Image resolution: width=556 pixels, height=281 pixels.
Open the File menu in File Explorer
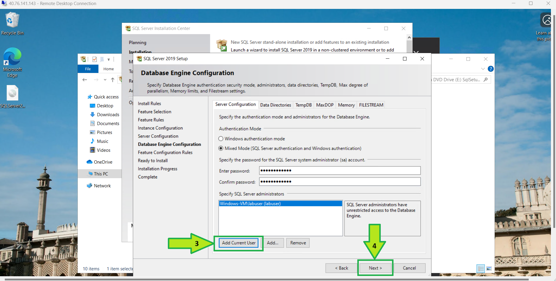click(88, 69)
